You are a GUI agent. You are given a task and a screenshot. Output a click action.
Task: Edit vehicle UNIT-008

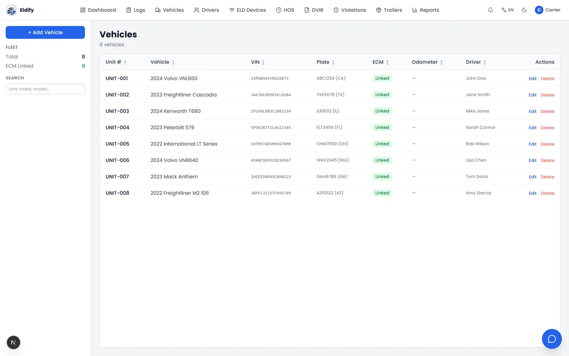coord(532,193)
